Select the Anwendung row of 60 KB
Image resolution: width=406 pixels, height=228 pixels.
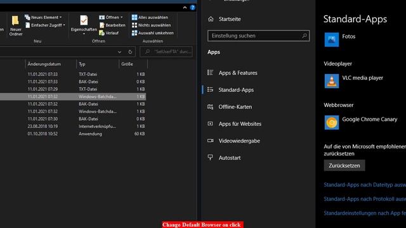[73, 134]
